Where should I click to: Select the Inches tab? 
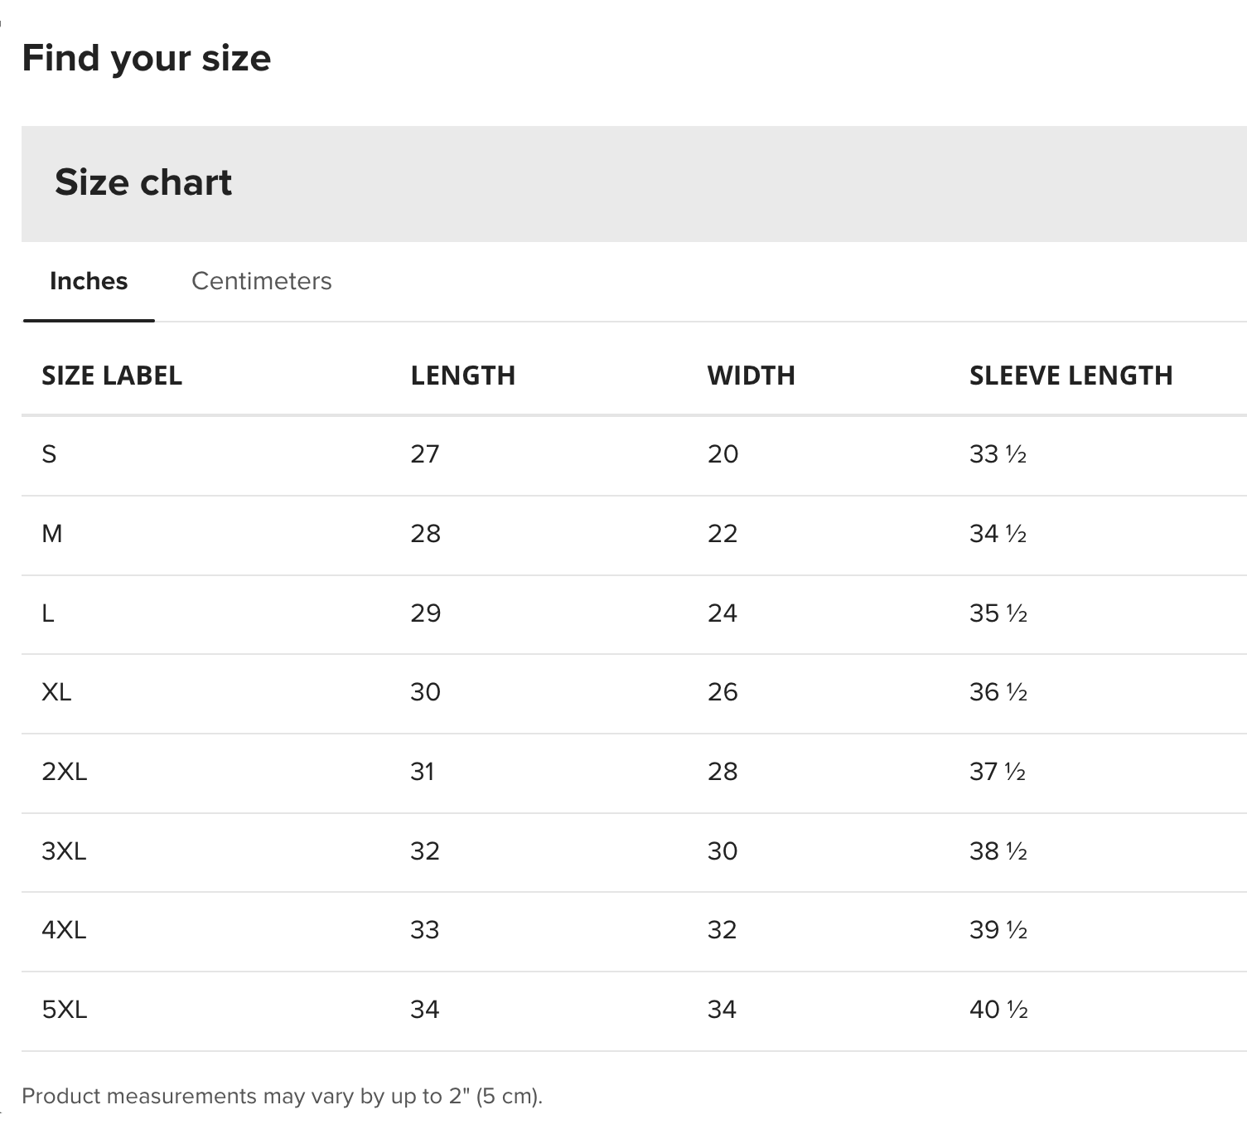89,281
